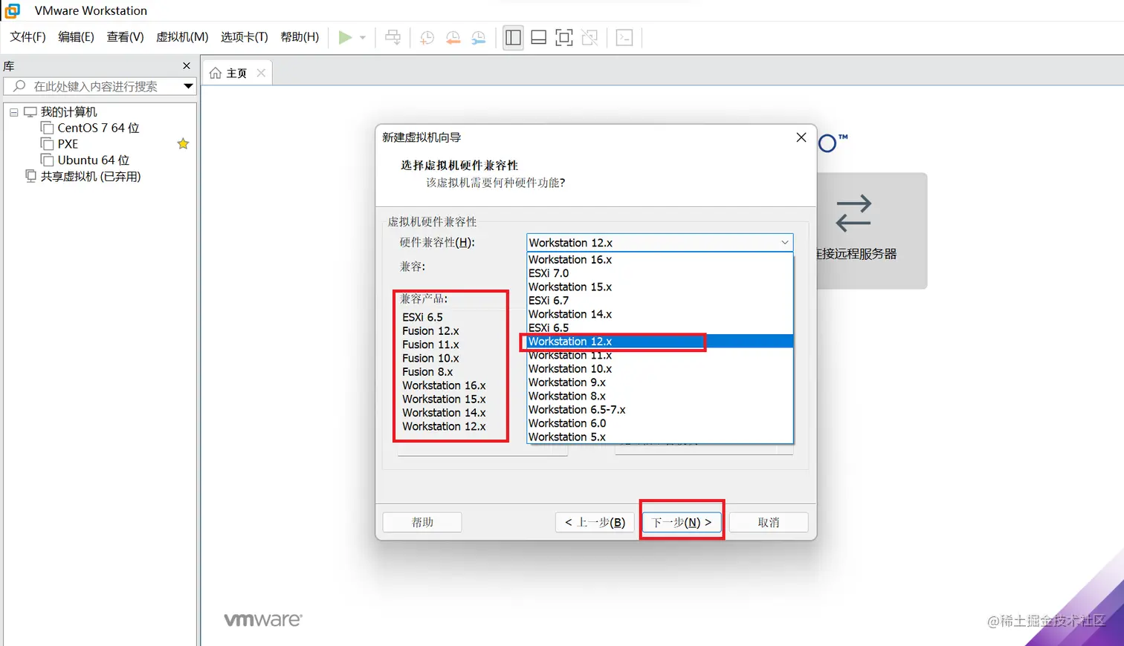Click the Unity mode toolbar icon

click(590, 37)
